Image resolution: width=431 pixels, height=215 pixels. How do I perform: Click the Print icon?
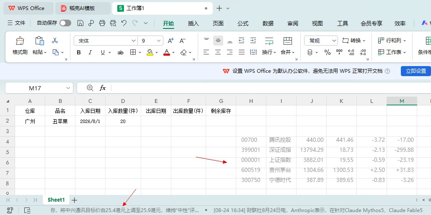point(102,23)
